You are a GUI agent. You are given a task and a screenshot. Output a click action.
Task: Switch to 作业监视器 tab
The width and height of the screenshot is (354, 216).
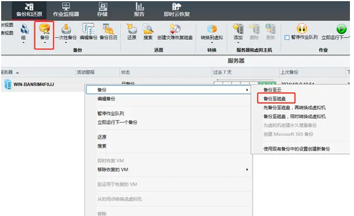66,10
